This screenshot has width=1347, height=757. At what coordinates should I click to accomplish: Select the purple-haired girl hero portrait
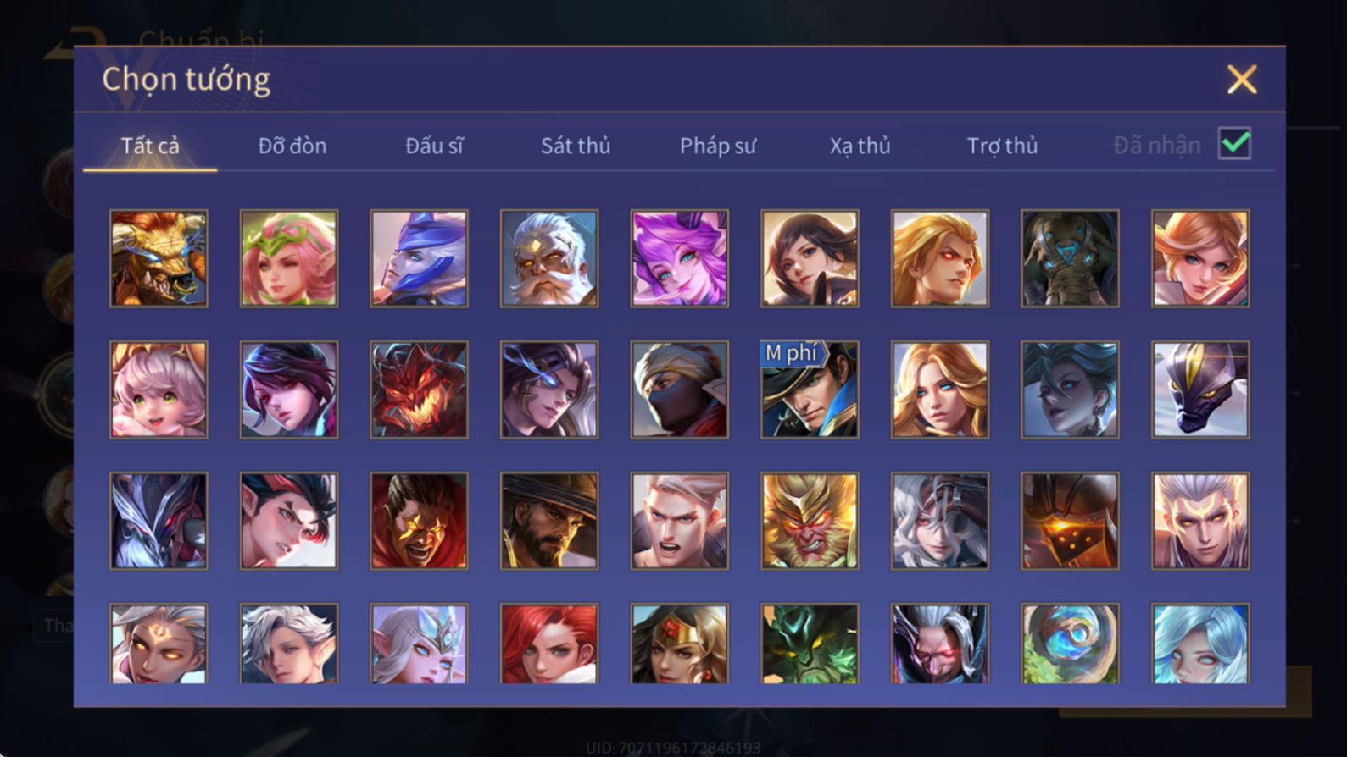point(679,258)
